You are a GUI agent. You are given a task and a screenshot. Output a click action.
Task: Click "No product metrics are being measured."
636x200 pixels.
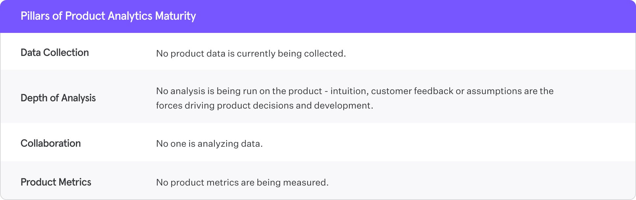(x=242, y=183)
